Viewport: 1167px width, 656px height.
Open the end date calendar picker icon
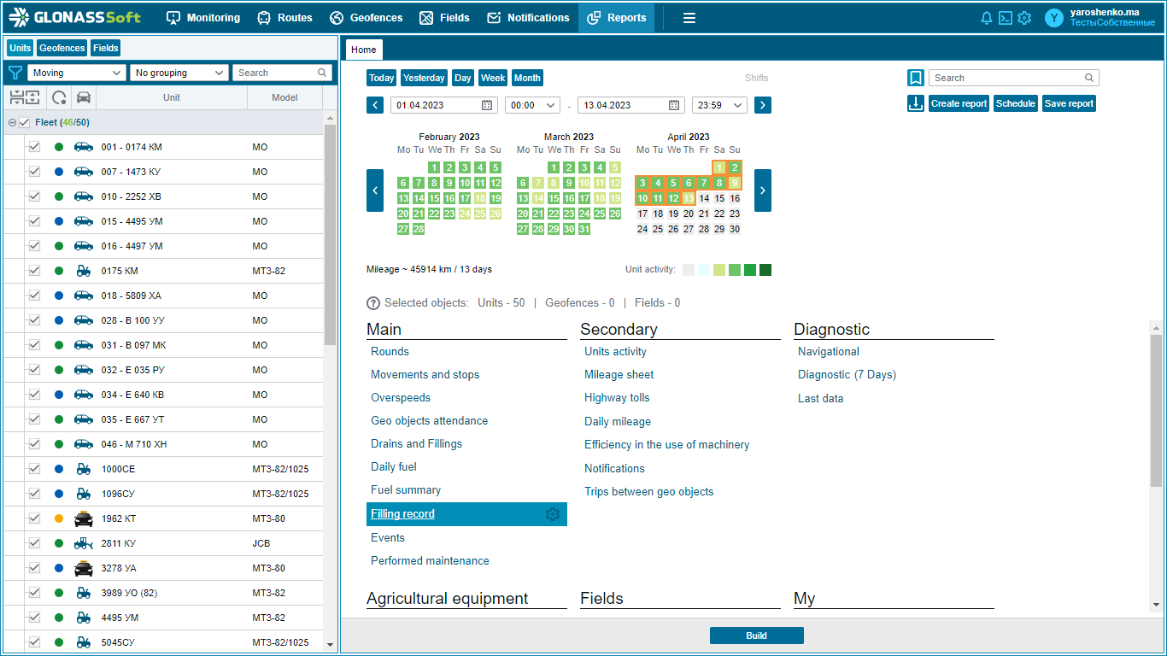(674, 105)
